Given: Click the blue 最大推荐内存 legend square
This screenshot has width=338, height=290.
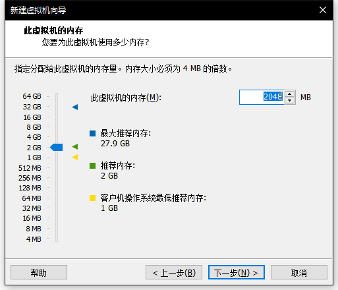Looking at the screenshot, I should coord(93,133).
